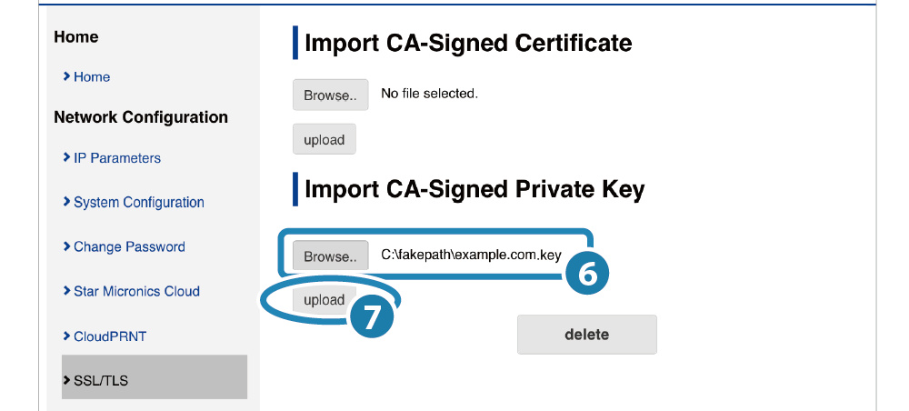Click the chevron beside SSL/TLS
Image resolution: width=909 pixels, height=411 pixels.
66,381
